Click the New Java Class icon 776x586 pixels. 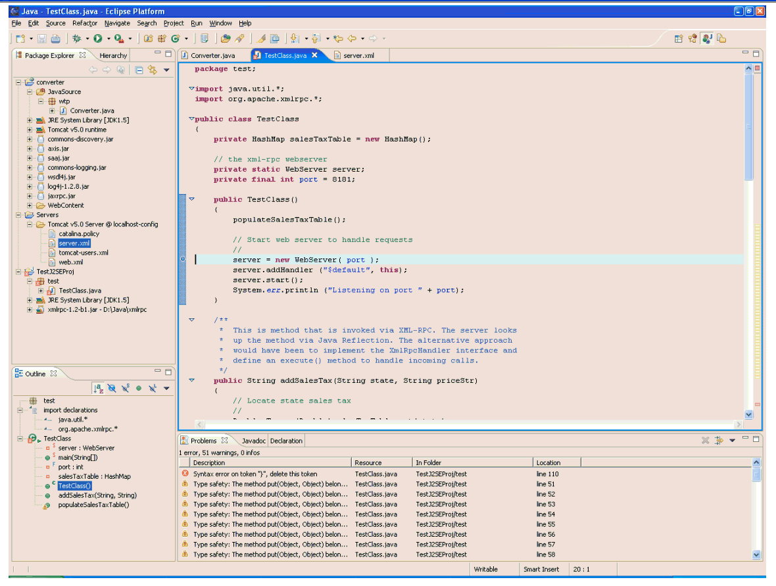[176, 39]
